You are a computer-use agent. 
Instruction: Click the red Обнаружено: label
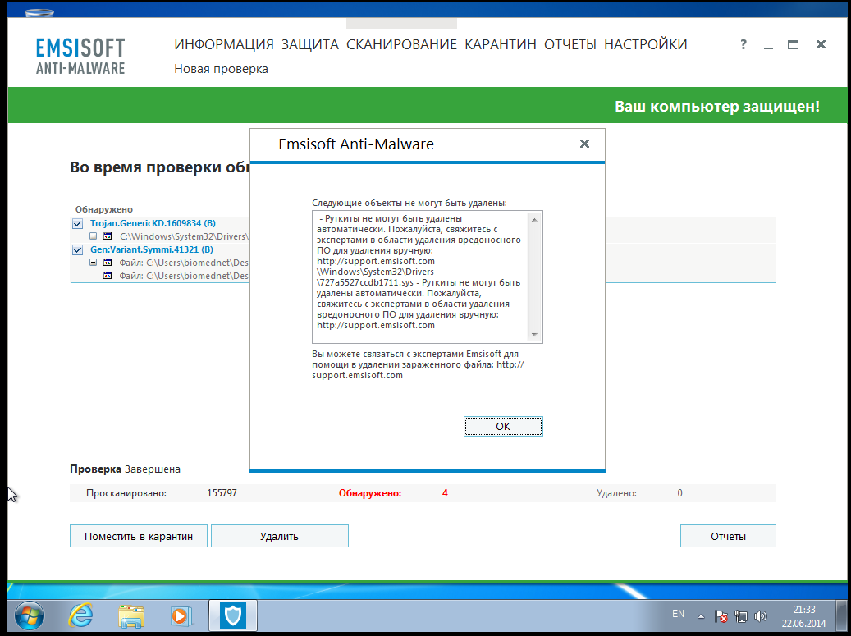370,493
